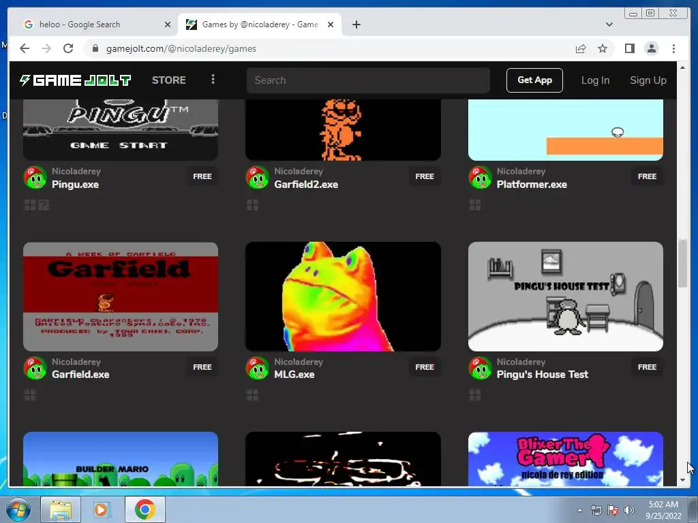Click the scrollbar up arrow
This screenshot has width=698, height=523.
[682, 67]
